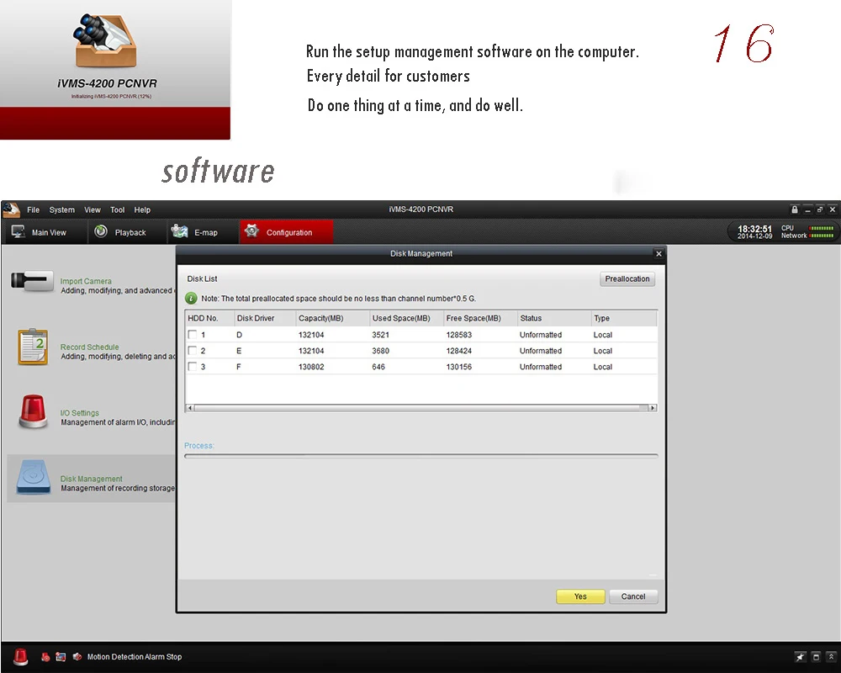Viewport: 841px width, 673px height.
Task: Click the Playback circular arrow icon
Action: click(101, 231)
